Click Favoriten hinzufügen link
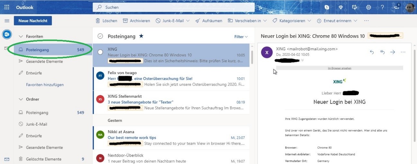This screenshot has height=164, width=417. point(45,85)
